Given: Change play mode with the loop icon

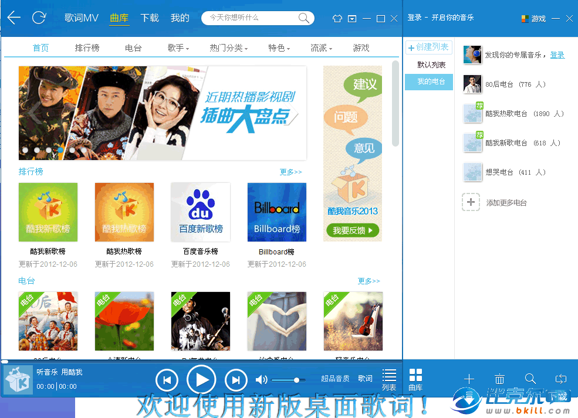Looking at the screenshot, I should pos(560,379).
